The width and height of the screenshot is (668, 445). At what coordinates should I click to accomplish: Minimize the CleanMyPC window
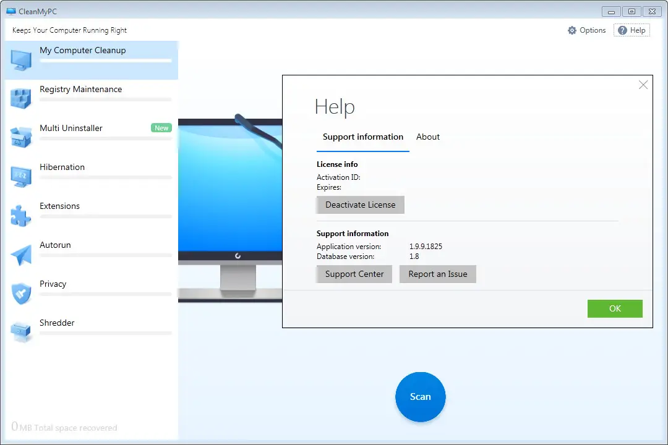pyautogui.click(x=611, y=12)
